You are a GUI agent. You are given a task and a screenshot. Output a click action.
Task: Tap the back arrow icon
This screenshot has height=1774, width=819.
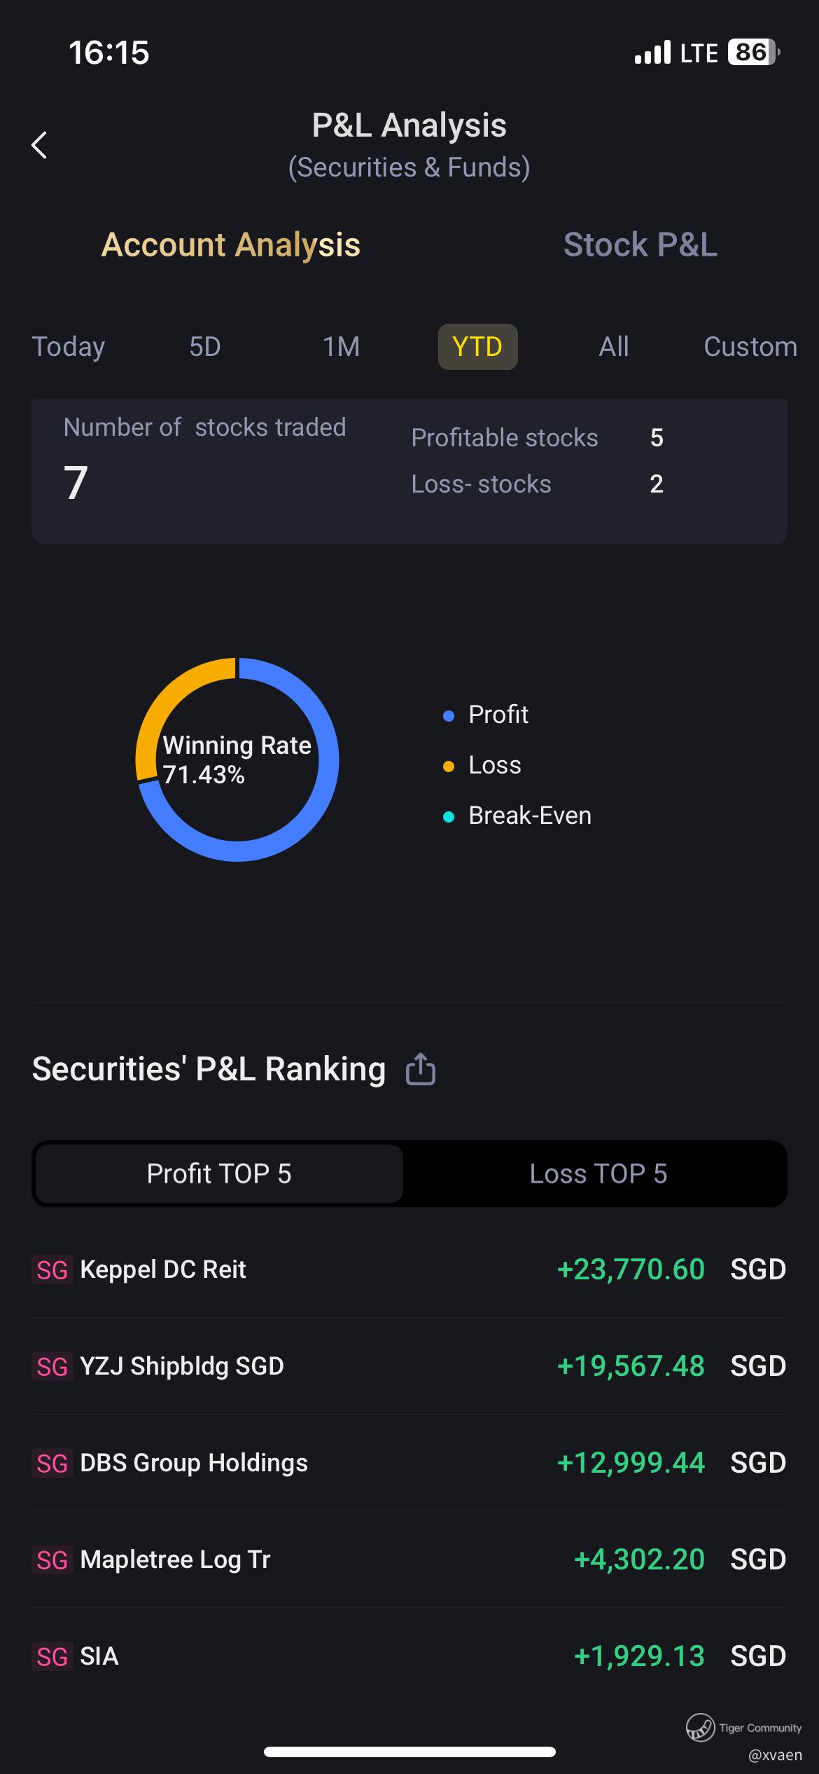[40, 145]
